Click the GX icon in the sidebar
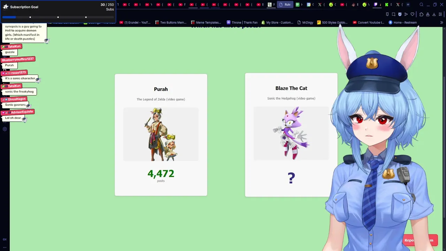Viewport: 446px width, 251px height. [5, 239]
